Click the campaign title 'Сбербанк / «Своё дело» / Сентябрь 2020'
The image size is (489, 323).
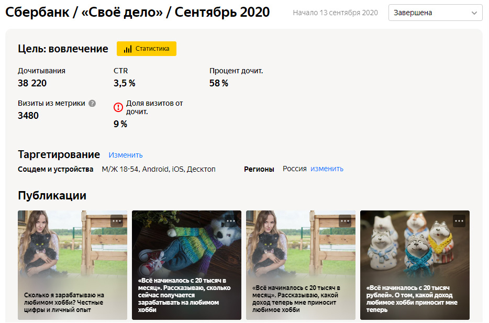point(138,12)
